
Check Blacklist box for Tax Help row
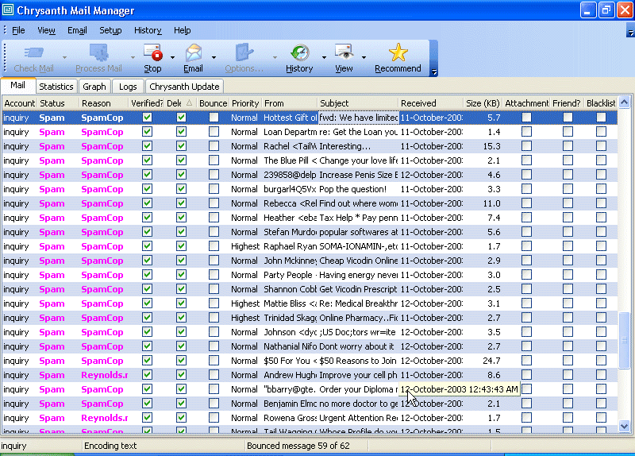[601, 218]
